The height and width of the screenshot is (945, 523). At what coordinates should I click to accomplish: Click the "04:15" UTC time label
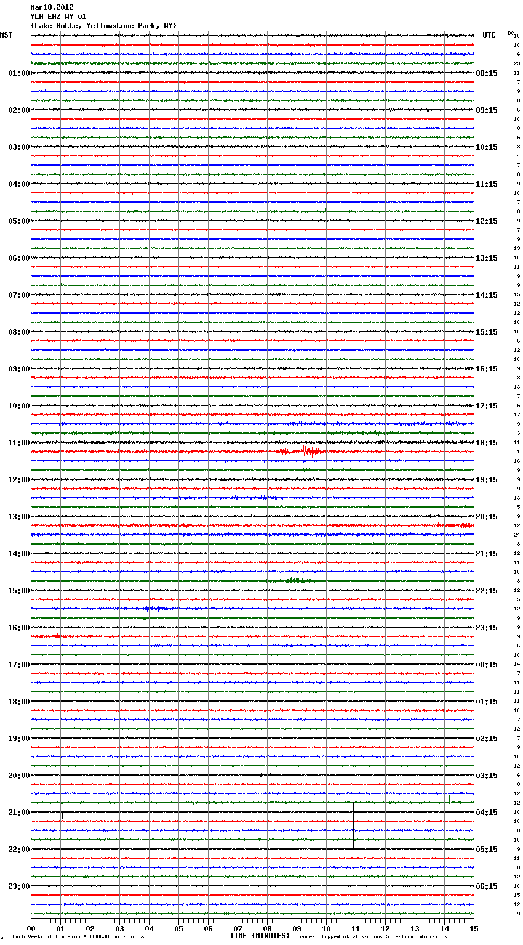487,813
